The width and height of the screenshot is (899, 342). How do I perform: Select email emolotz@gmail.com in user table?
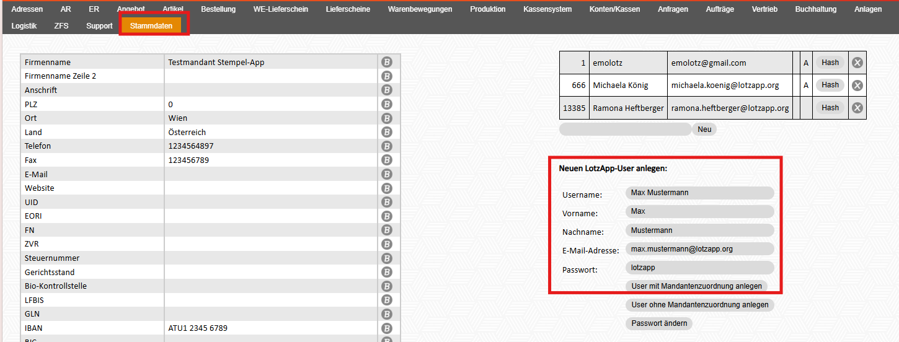coord(709,63)
